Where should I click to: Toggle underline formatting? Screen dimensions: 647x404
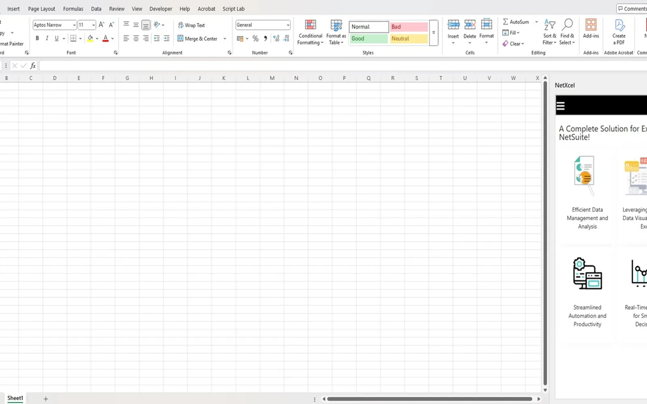[x=57, y=38]
